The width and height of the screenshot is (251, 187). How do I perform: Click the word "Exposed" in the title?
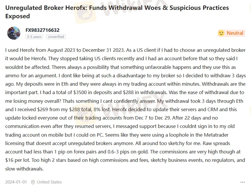point(17,16)
